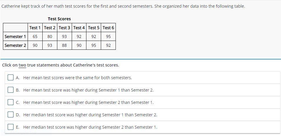Click the Semester 2 Test 3 score 88
This screenshot has height=136, width=281.
pyautogui.click(x=64, y=45)
